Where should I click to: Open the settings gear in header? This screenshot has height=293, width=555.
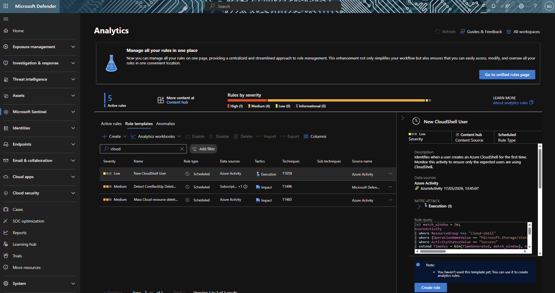(x=521, y=6)
